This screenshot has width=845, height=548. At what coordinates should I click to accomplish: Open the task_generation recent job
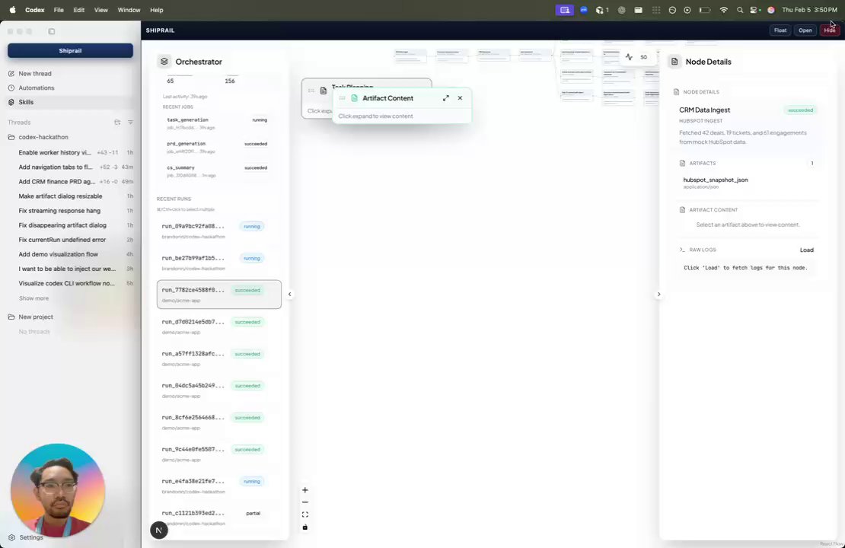tap(217, 123)
